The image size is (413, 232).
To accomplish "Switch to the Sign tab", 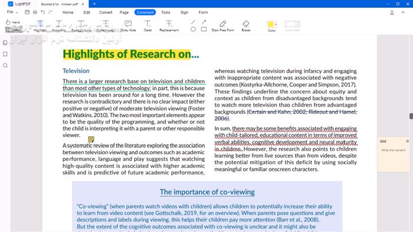I will pos(184,12).
